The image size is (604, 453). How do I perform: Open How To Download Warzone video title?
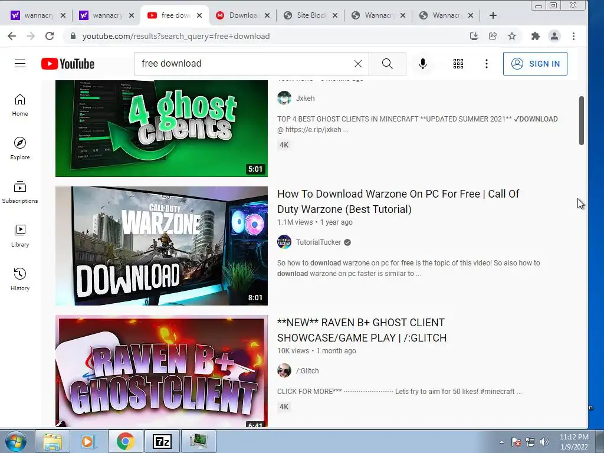398,202
